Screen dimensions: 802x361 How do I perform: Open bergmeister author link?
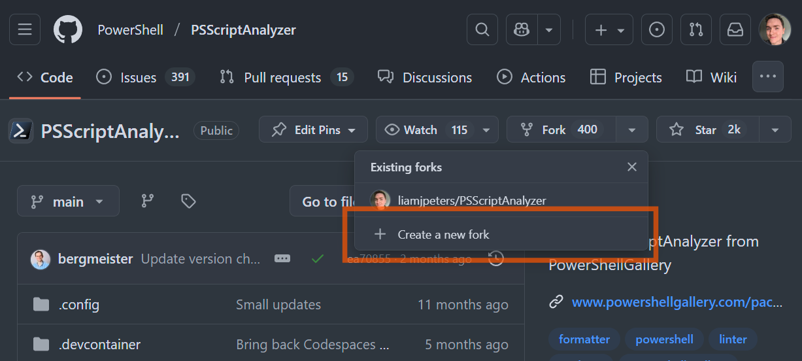click(96, 259)
